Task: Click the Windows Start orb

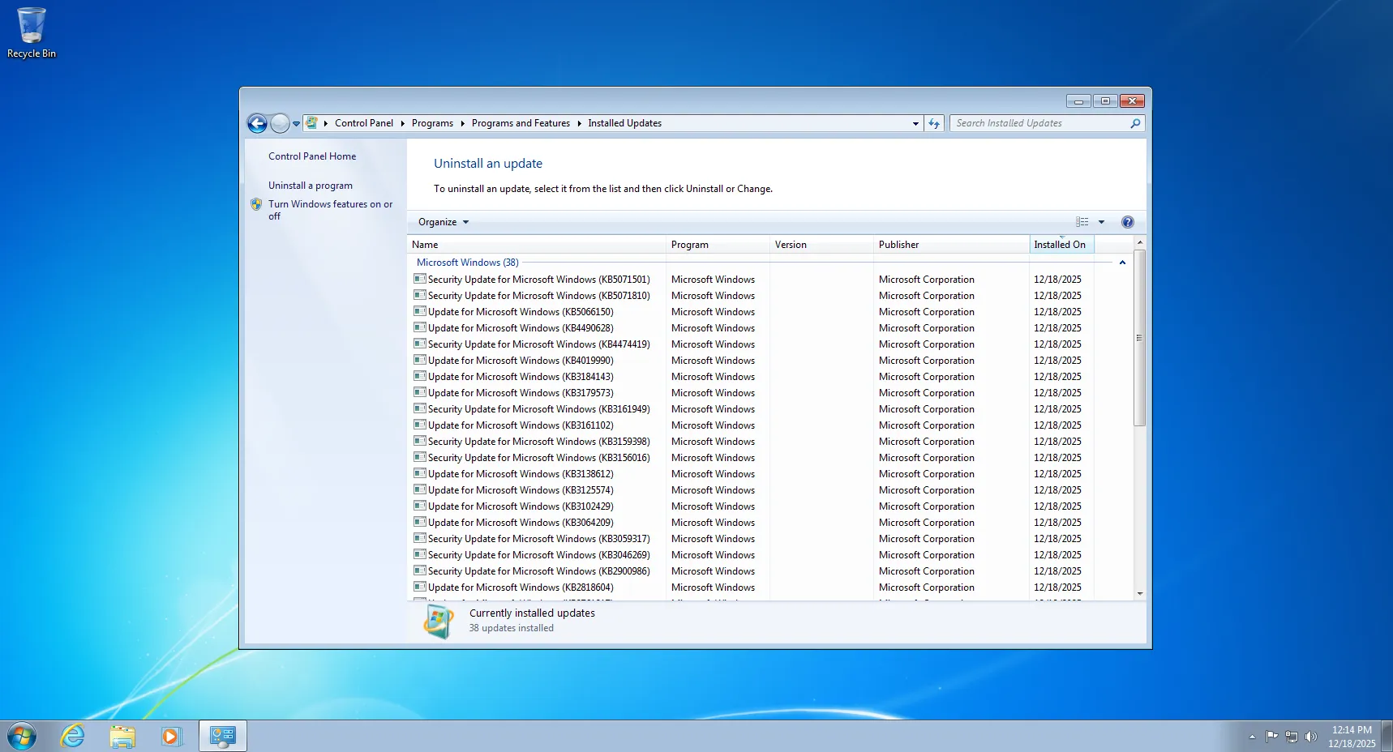Action: coord(22,737)
